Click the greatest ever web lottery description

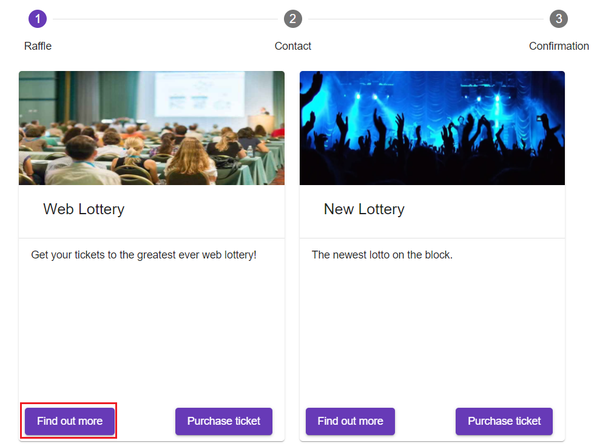(144, 255)
